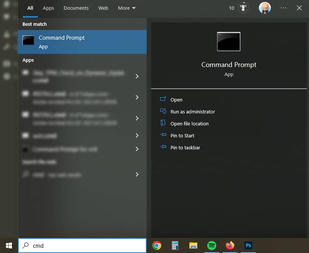The image size is (309, 253).
Task: Open Microsoft Rewards trophy icon
Action: tap(243, 7)
